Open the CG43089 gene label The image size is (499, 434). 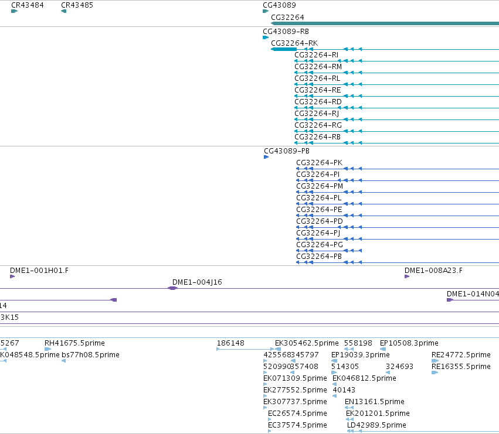[279, 5]
